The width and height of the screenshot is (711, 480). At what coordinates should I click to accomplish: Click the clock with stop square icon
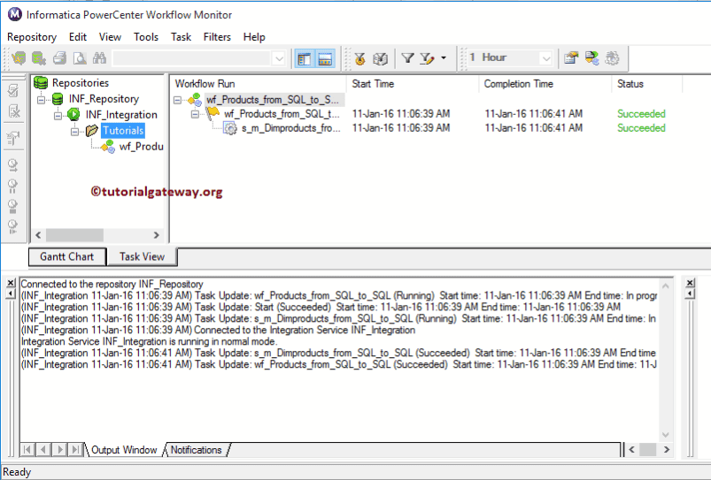point(12,207)
